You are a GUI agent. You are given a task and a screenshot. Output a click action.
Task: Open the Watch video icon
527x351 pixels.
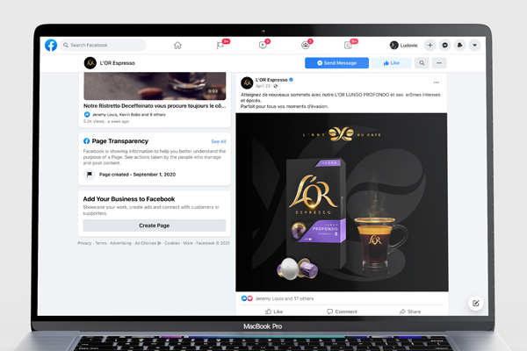pos(263,45)
